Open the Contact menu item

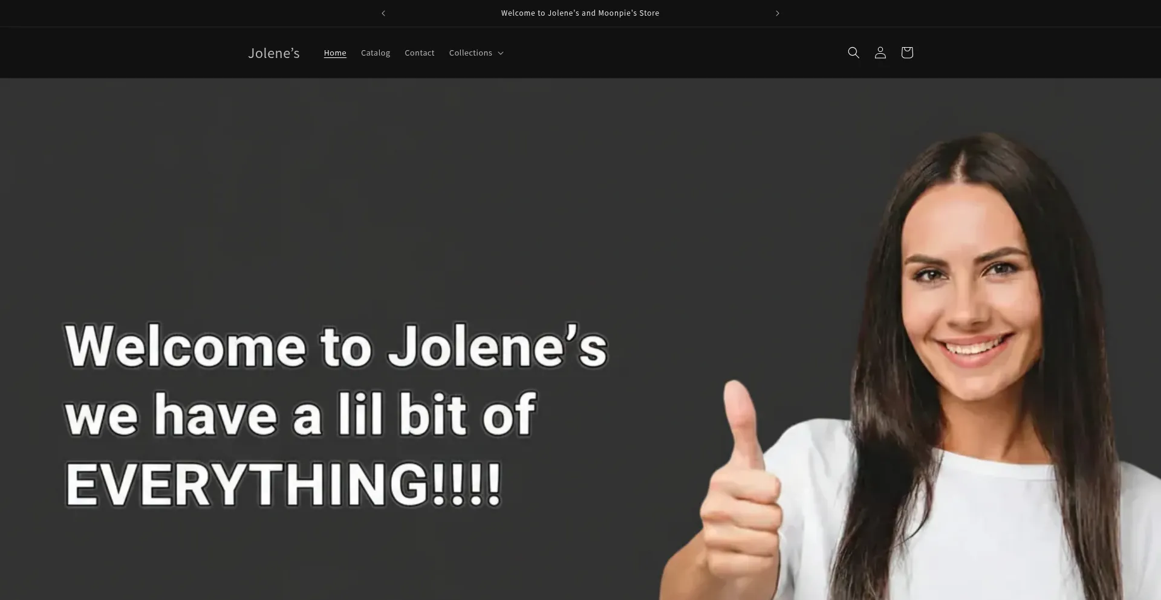pos(419,53)
